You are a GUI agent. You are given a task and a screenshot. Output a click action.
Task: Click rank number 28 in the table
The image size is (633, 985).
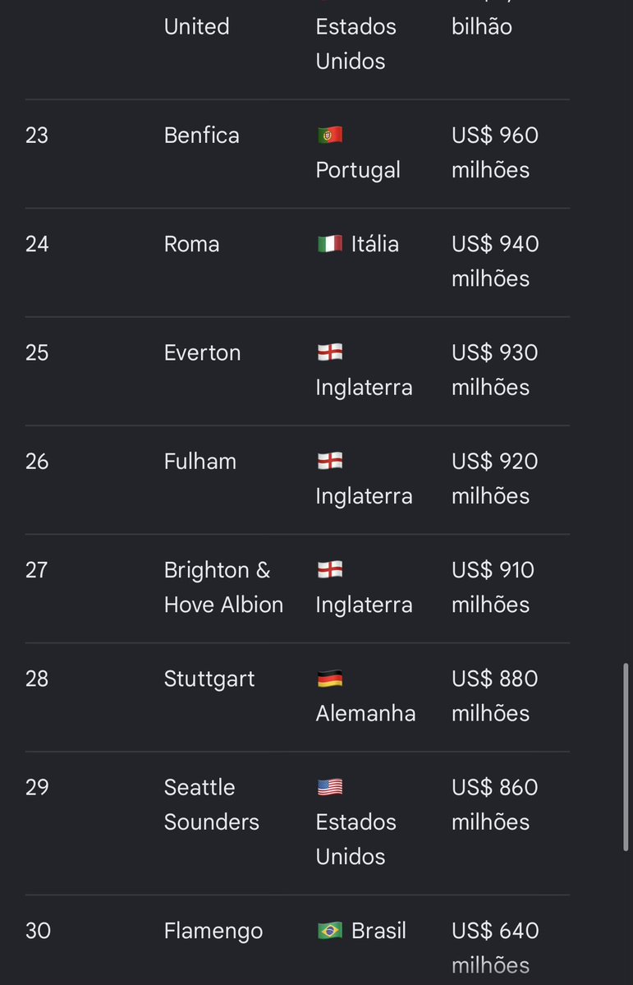pyautogui.click(x=37, y=679)
